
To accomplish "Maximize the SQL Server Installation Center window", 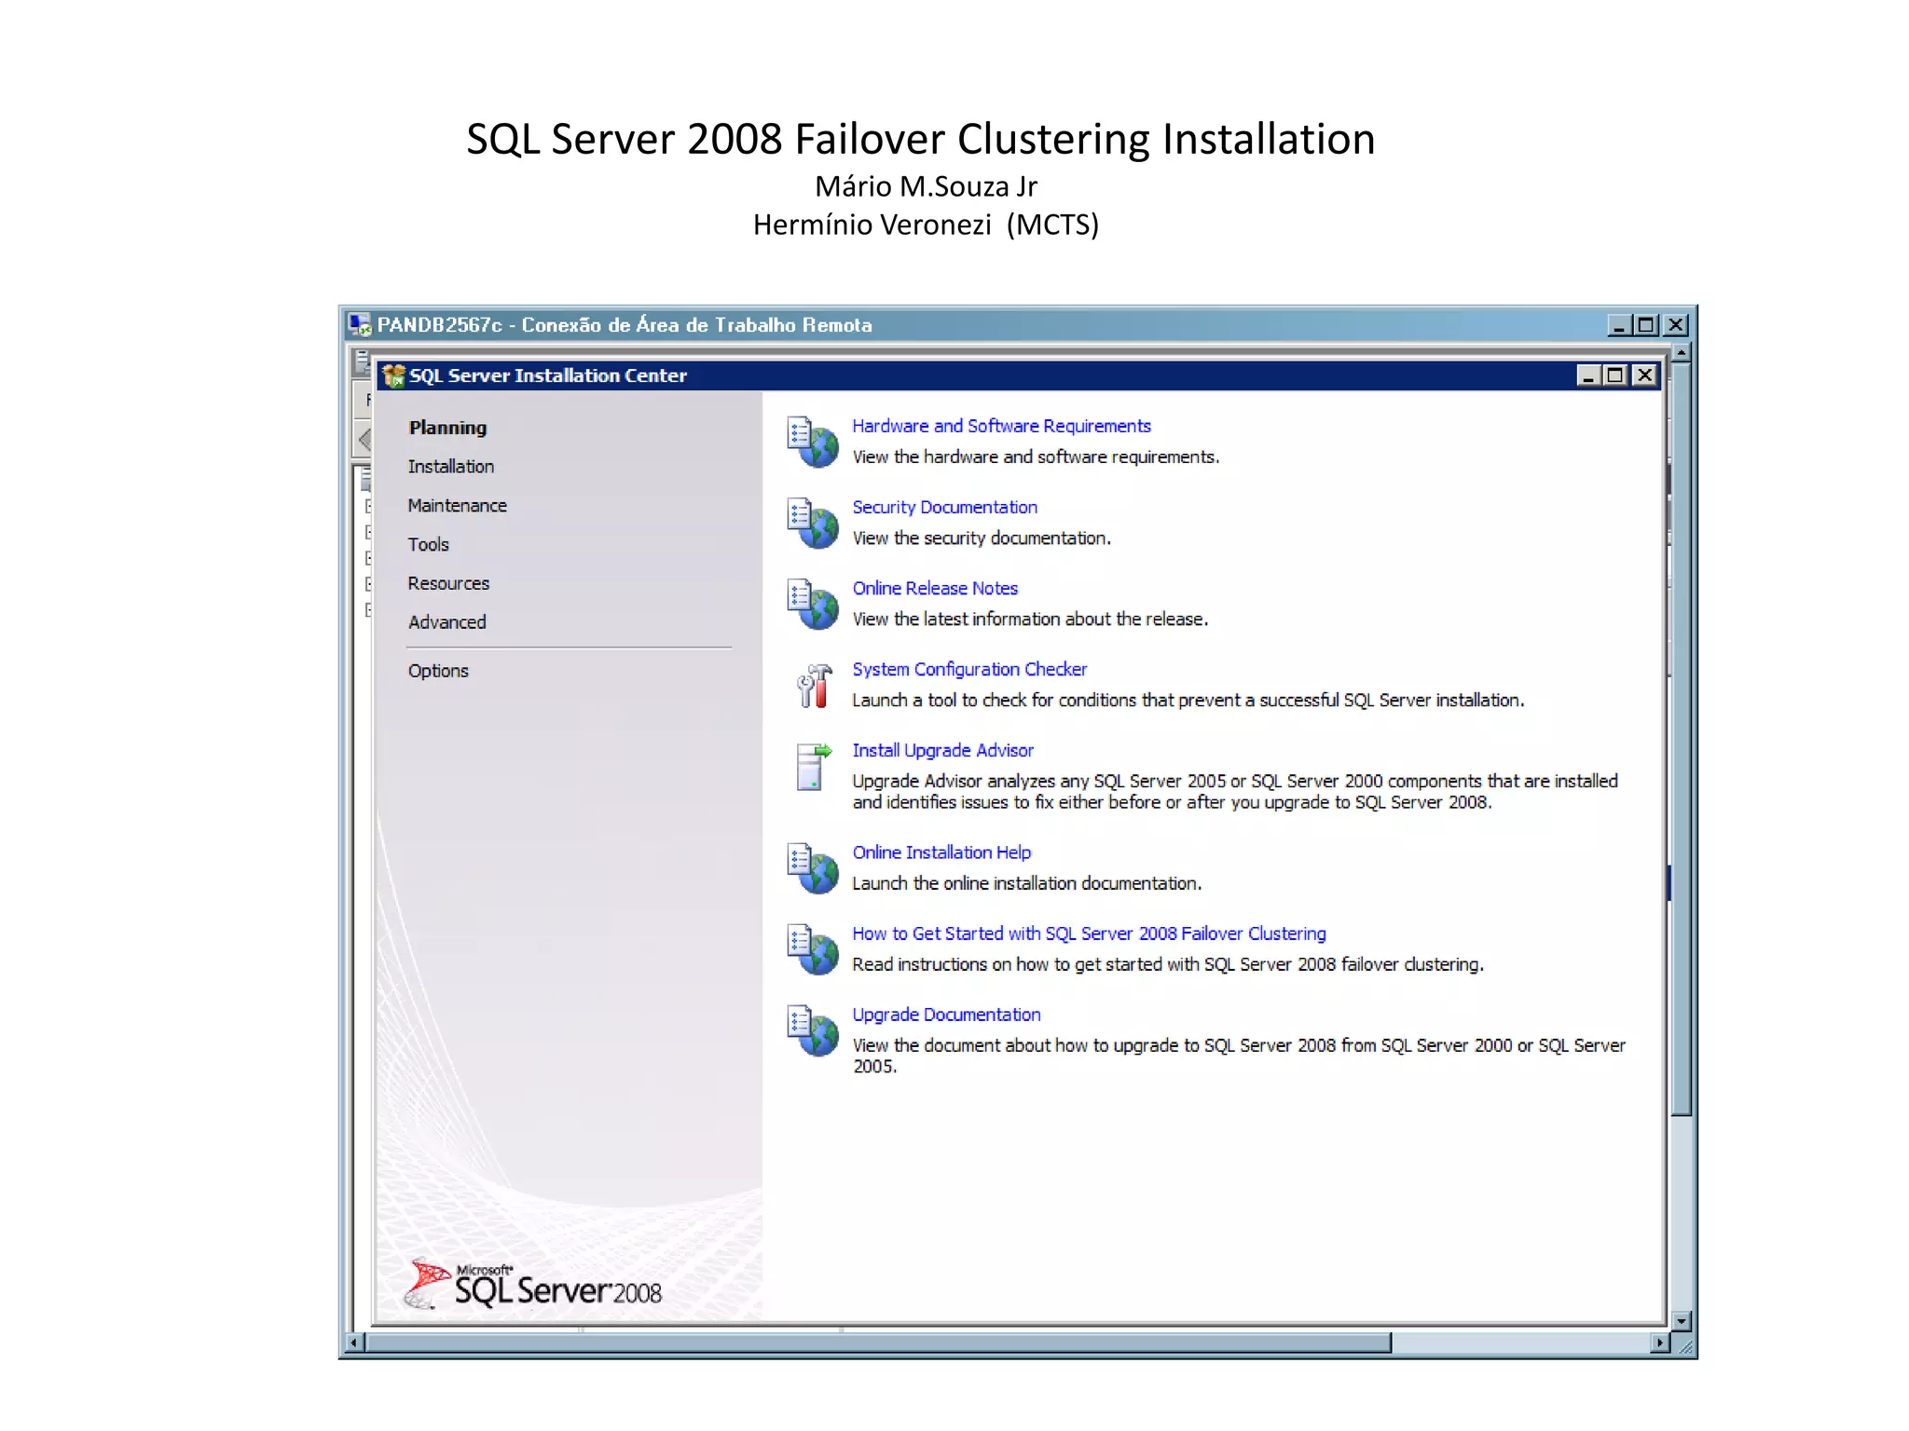I will tap(1615, 375).
